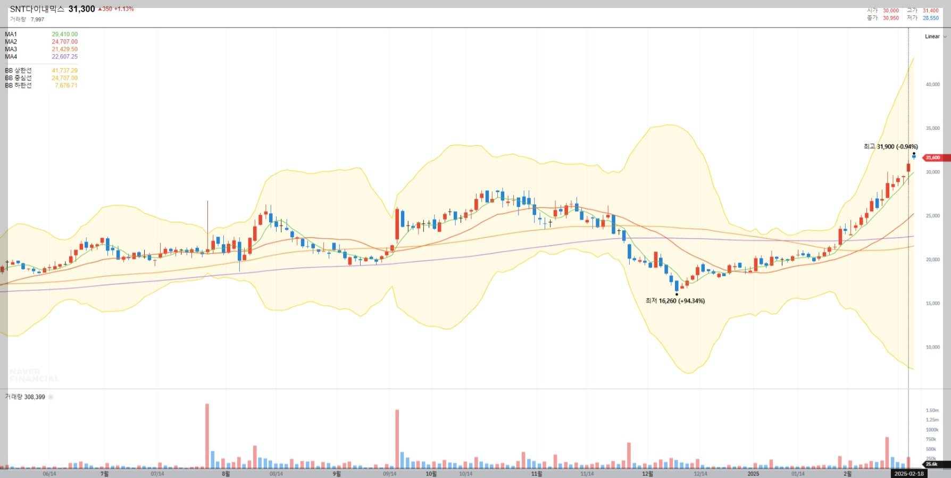
Task: Click the red 31,600 price tag on axis
Action: tap(936, 158)
